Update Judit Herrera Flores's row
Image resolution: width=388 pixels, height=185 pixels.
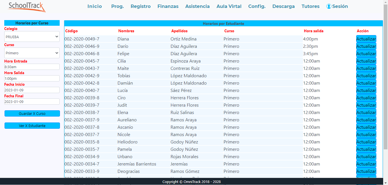pos(366,105)
